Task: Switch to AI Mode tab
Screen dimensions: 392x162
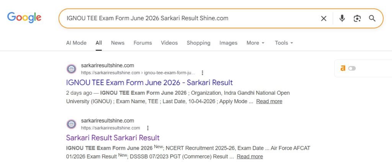Action: click(x=76, y=43)
